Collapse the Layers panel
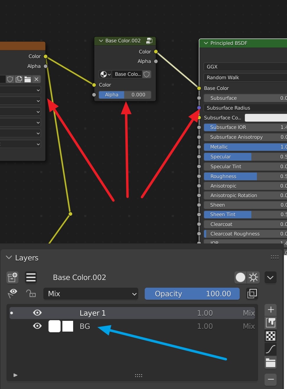The width and height of the screenshot is (287, 389). (9, 258)
